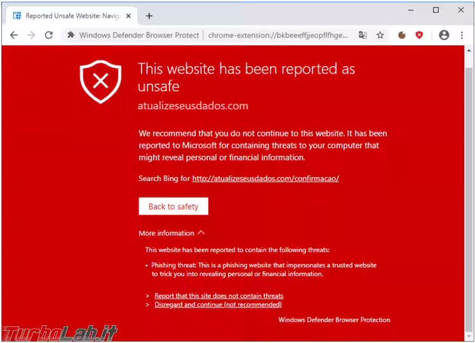Close the Reported Unsafe Website tab
This screenshot has width=475, height=343.
pyautogui.click(x=128, y=16)
